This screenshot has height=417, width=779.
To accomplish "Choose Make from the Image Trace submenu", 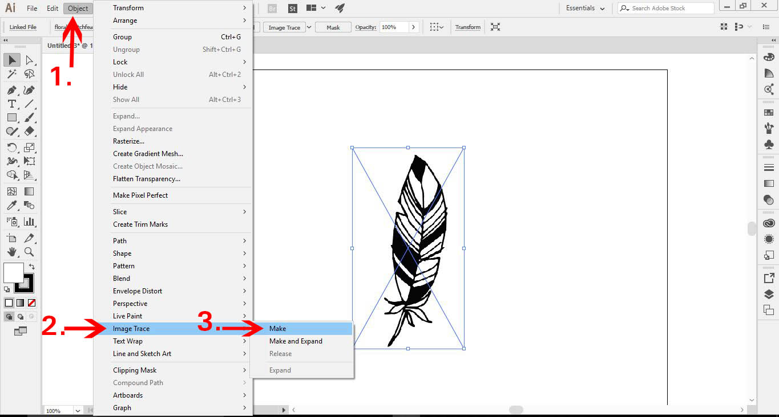I will 277,328.
